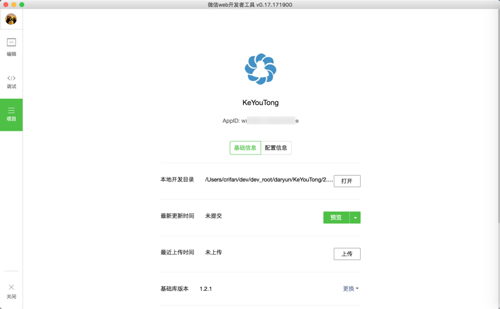Click the local development path text
The width and height of the screenshot is (500, 309).
[x=269, y=180]
